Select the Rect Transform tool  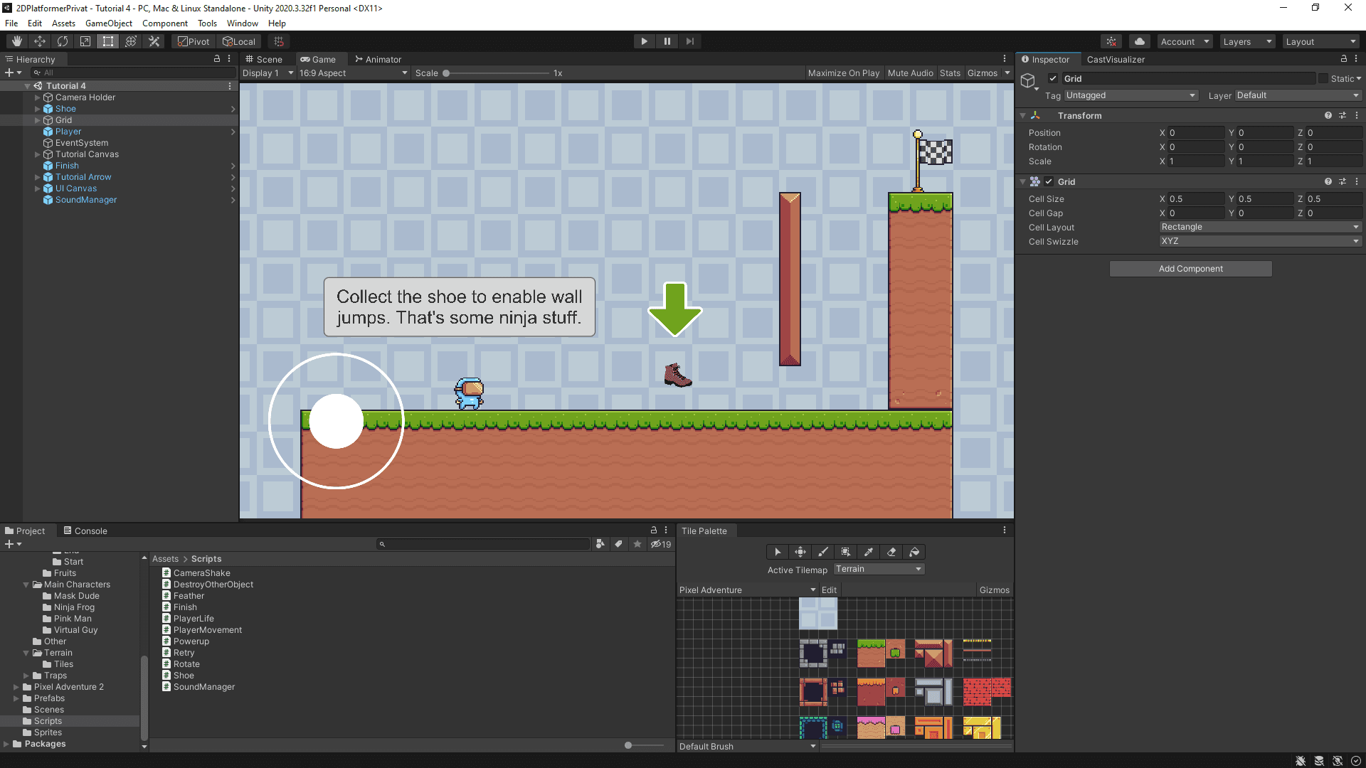[107, 41]
